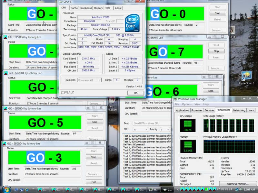
Task: Stop the test in the GO - 6 window
Action: (x=211, y=91)
